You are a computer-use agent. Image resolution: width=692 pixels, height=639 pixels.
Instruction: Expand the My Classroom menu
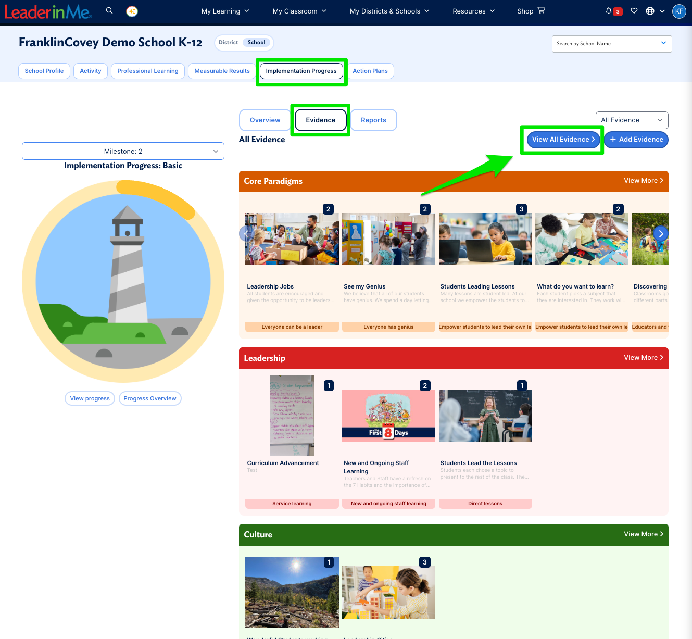tap(300, 11)
